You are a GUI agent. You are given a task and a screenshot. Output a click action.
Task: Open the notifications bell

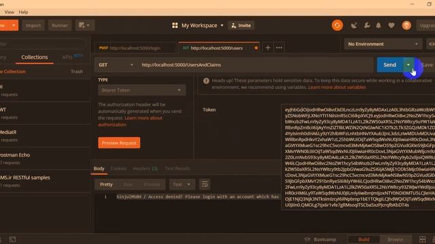tap(379, 26)
